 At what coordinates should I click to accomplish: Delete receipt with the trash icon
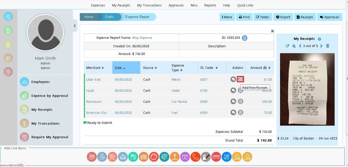pos(327,46)
